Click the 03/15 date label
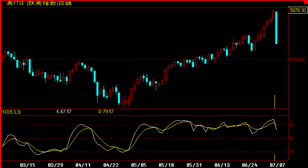The width and height of the screenshot is (308, 168). (x=27, y=165)
